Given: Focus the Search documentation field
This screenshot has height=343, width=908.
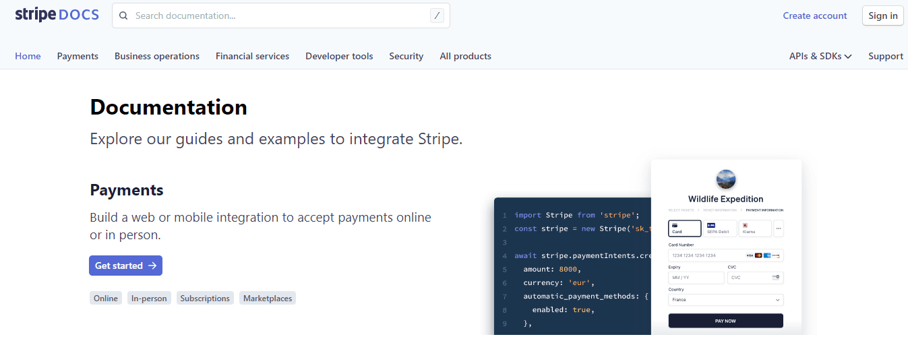Looking at the screenshot, I should 281,15.
